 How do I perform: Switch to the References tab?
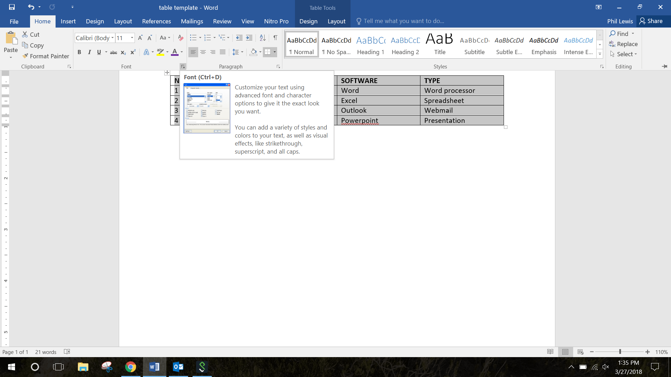coord(156,21)
